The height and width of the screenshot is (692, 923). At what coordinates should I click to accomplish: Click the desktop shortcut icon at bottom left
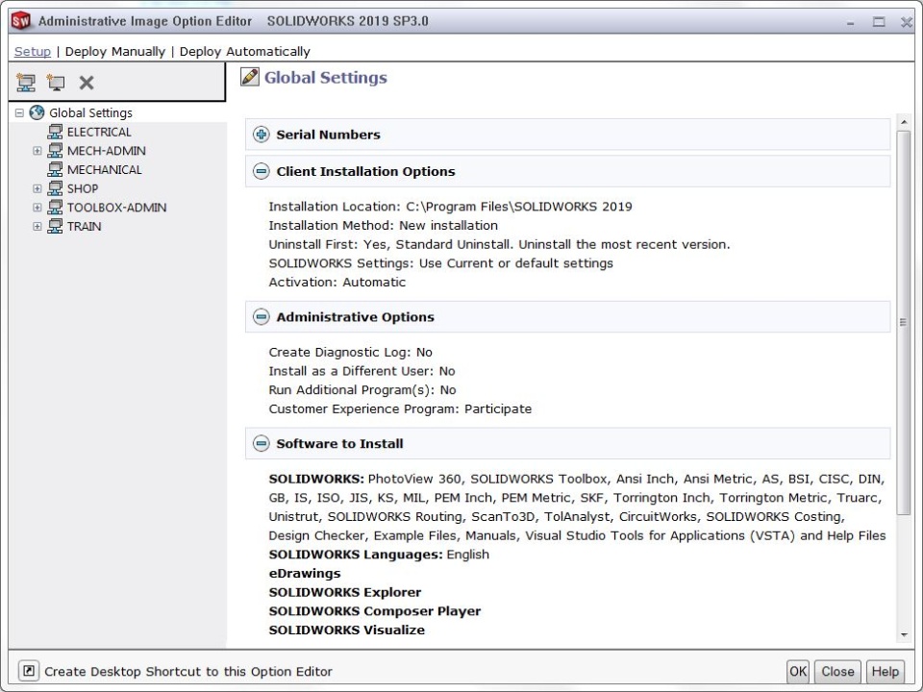[29, 671]
